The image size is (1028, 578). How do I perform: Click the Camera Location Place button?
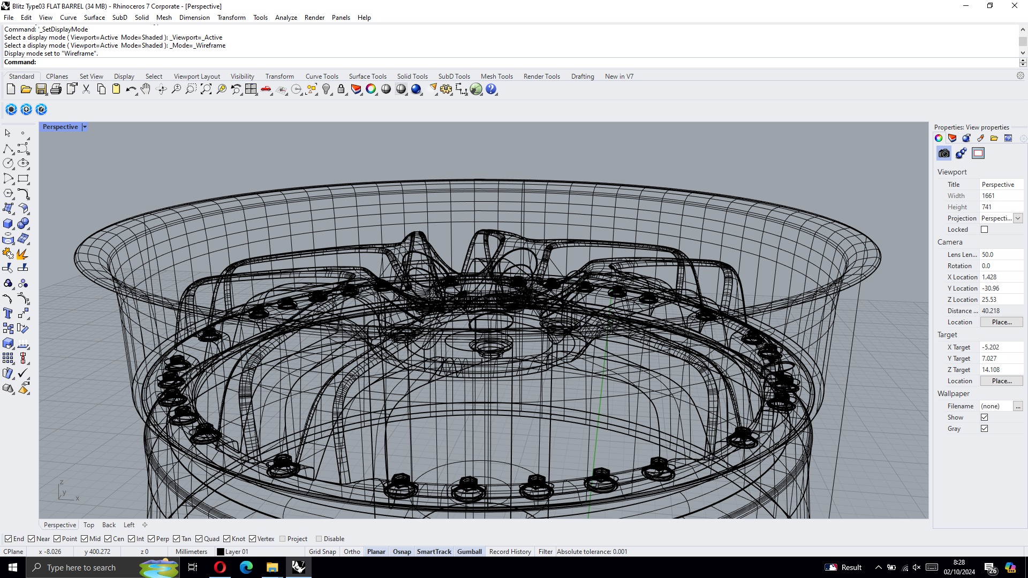pos(1001,322)
